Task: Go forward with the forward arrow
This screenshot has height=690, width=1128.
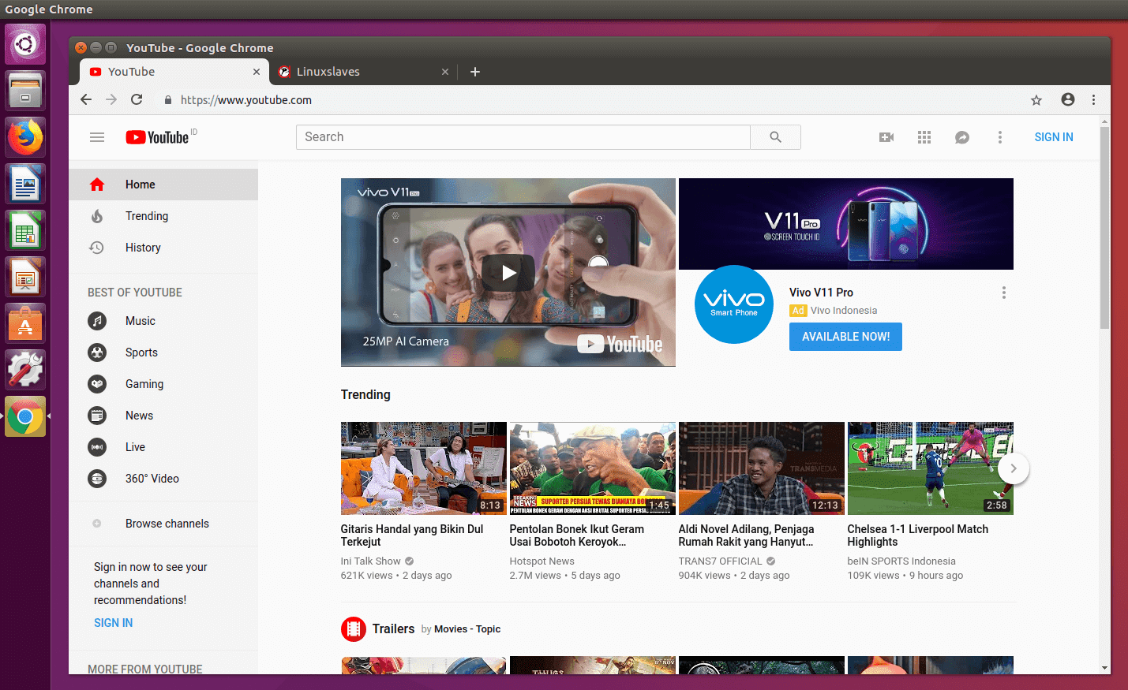Action: coord(111,99)
